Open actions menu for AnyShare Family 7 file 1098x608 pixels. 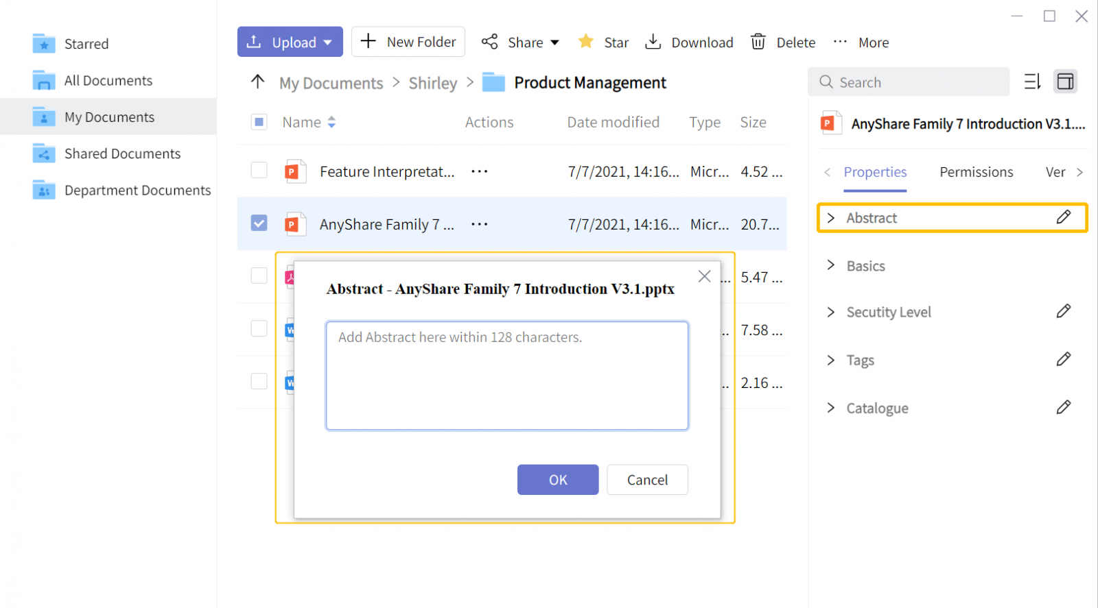(x=479, y=224)
